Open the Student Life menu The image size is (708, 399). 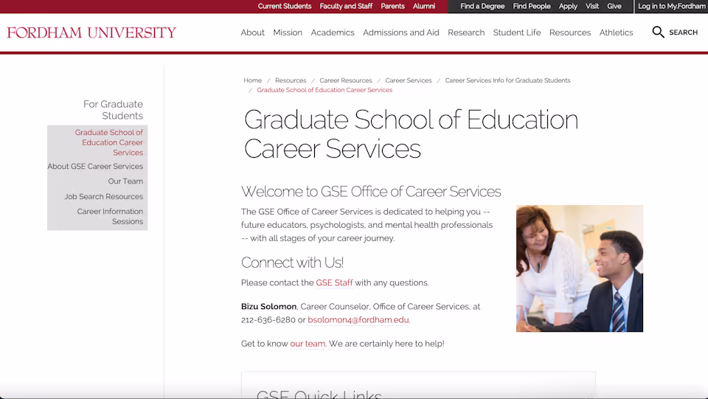[517, 32]
